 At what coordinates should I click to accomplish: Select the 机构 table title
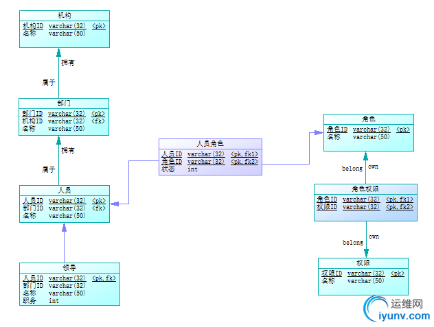coord(65,16)
